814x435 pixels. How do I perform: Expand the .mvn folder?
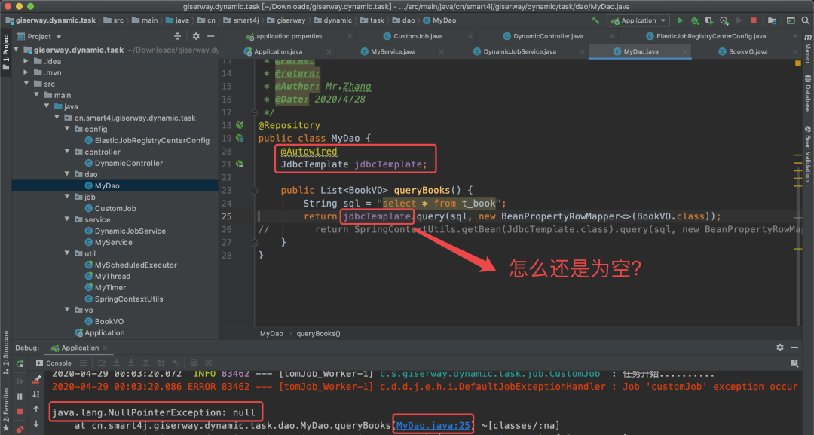(26, 72)
